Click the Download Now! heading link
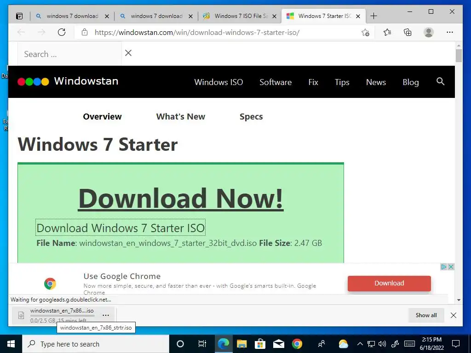The width and height of the screenshot is (471, 353). (181, 199)
